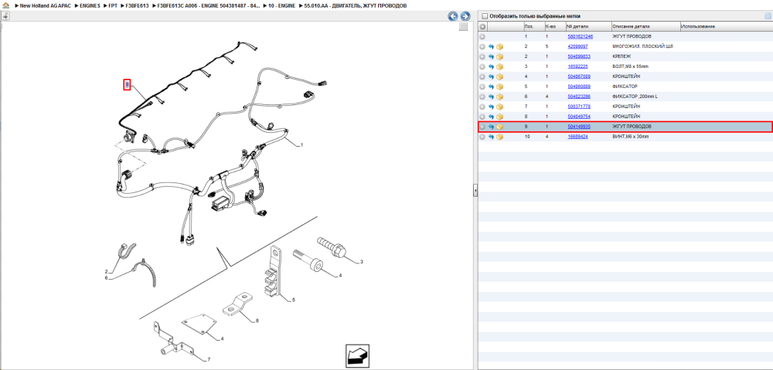Click yellow box icon for highlighted position 9 row
Screen dimensions: 773x370
pos(500,127)
